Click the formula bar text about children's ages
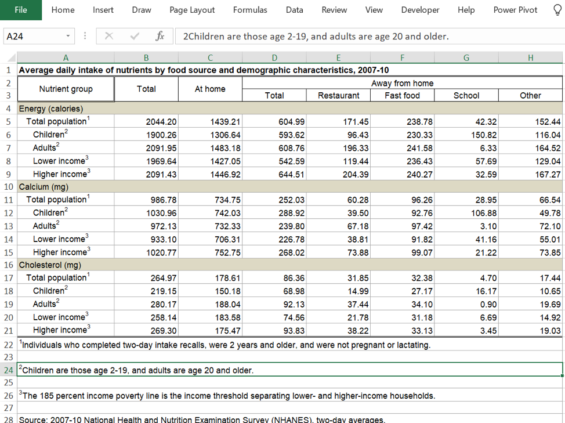The width and height of the screenshot is (565, 423). tap(316, 36)
